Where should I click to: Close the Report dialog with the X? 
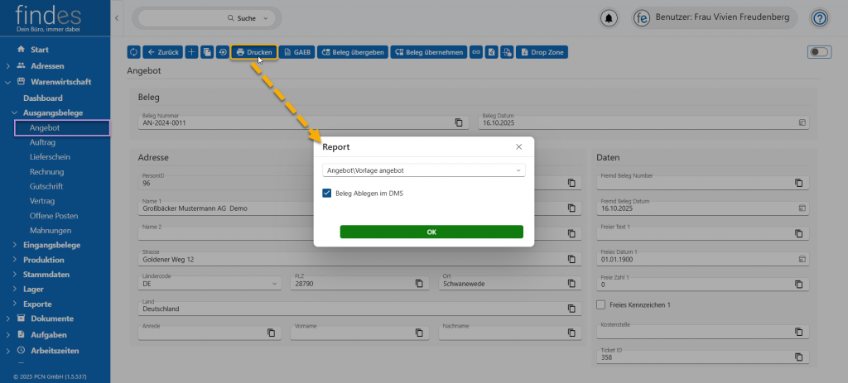click(x=519, y=146)
